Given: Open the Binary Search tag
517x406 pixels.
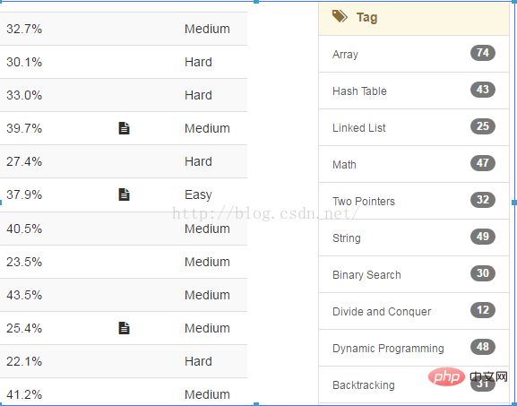Looking at the screenshot, I should [414, 274].
